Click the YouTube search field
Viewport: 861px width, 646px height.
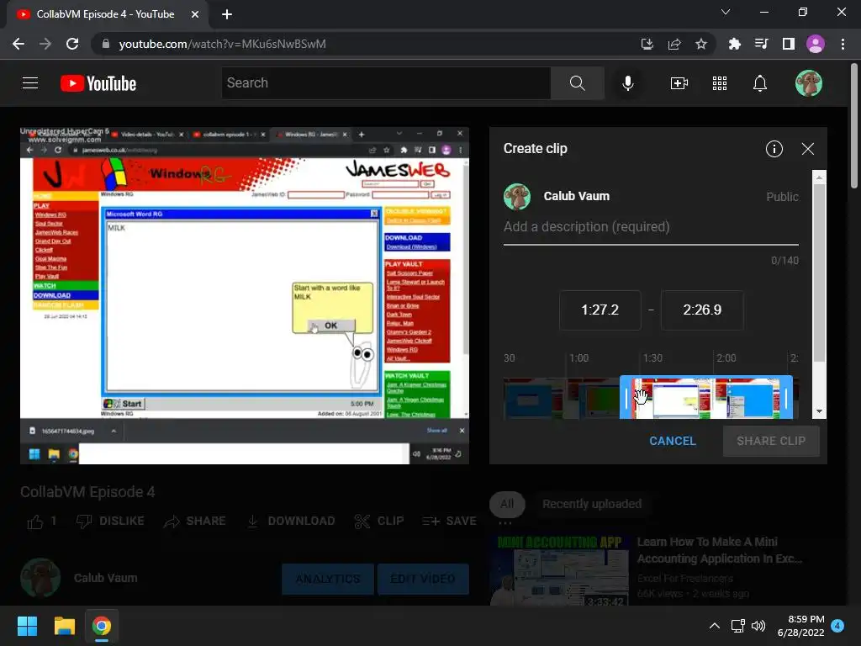386,83
